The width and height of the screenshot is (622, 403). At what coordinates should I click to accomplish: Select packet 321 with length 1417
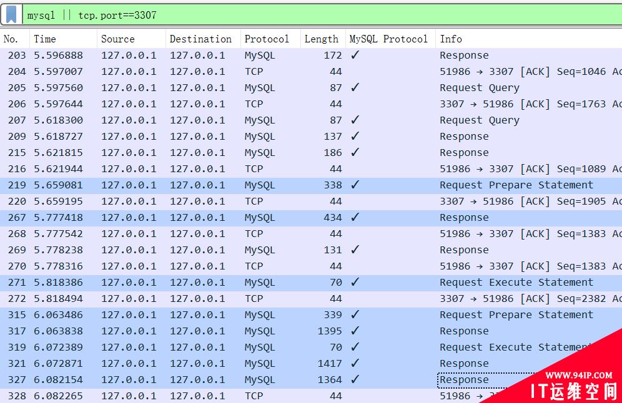pos(311,364)
